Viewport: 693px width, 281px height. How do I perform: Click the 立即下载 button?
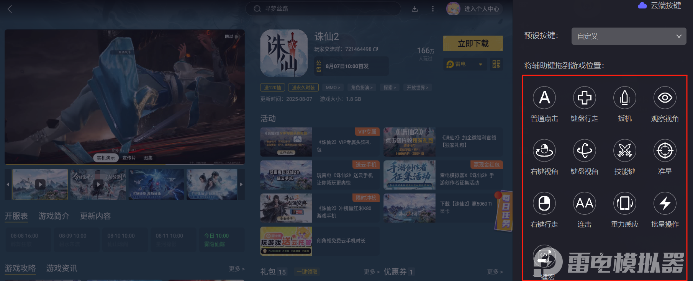473,44
